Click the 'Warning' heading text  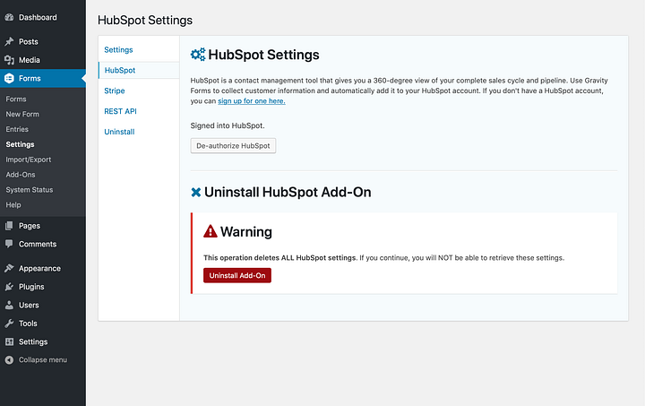pos(246,231)
